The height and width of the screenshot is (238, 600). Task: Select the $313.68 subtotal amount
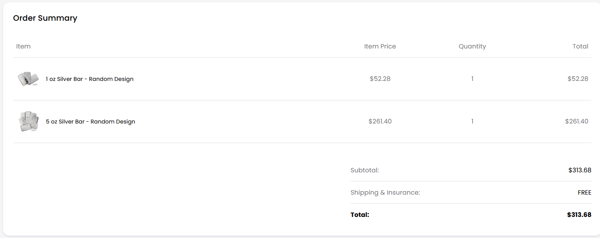(580, 170)
